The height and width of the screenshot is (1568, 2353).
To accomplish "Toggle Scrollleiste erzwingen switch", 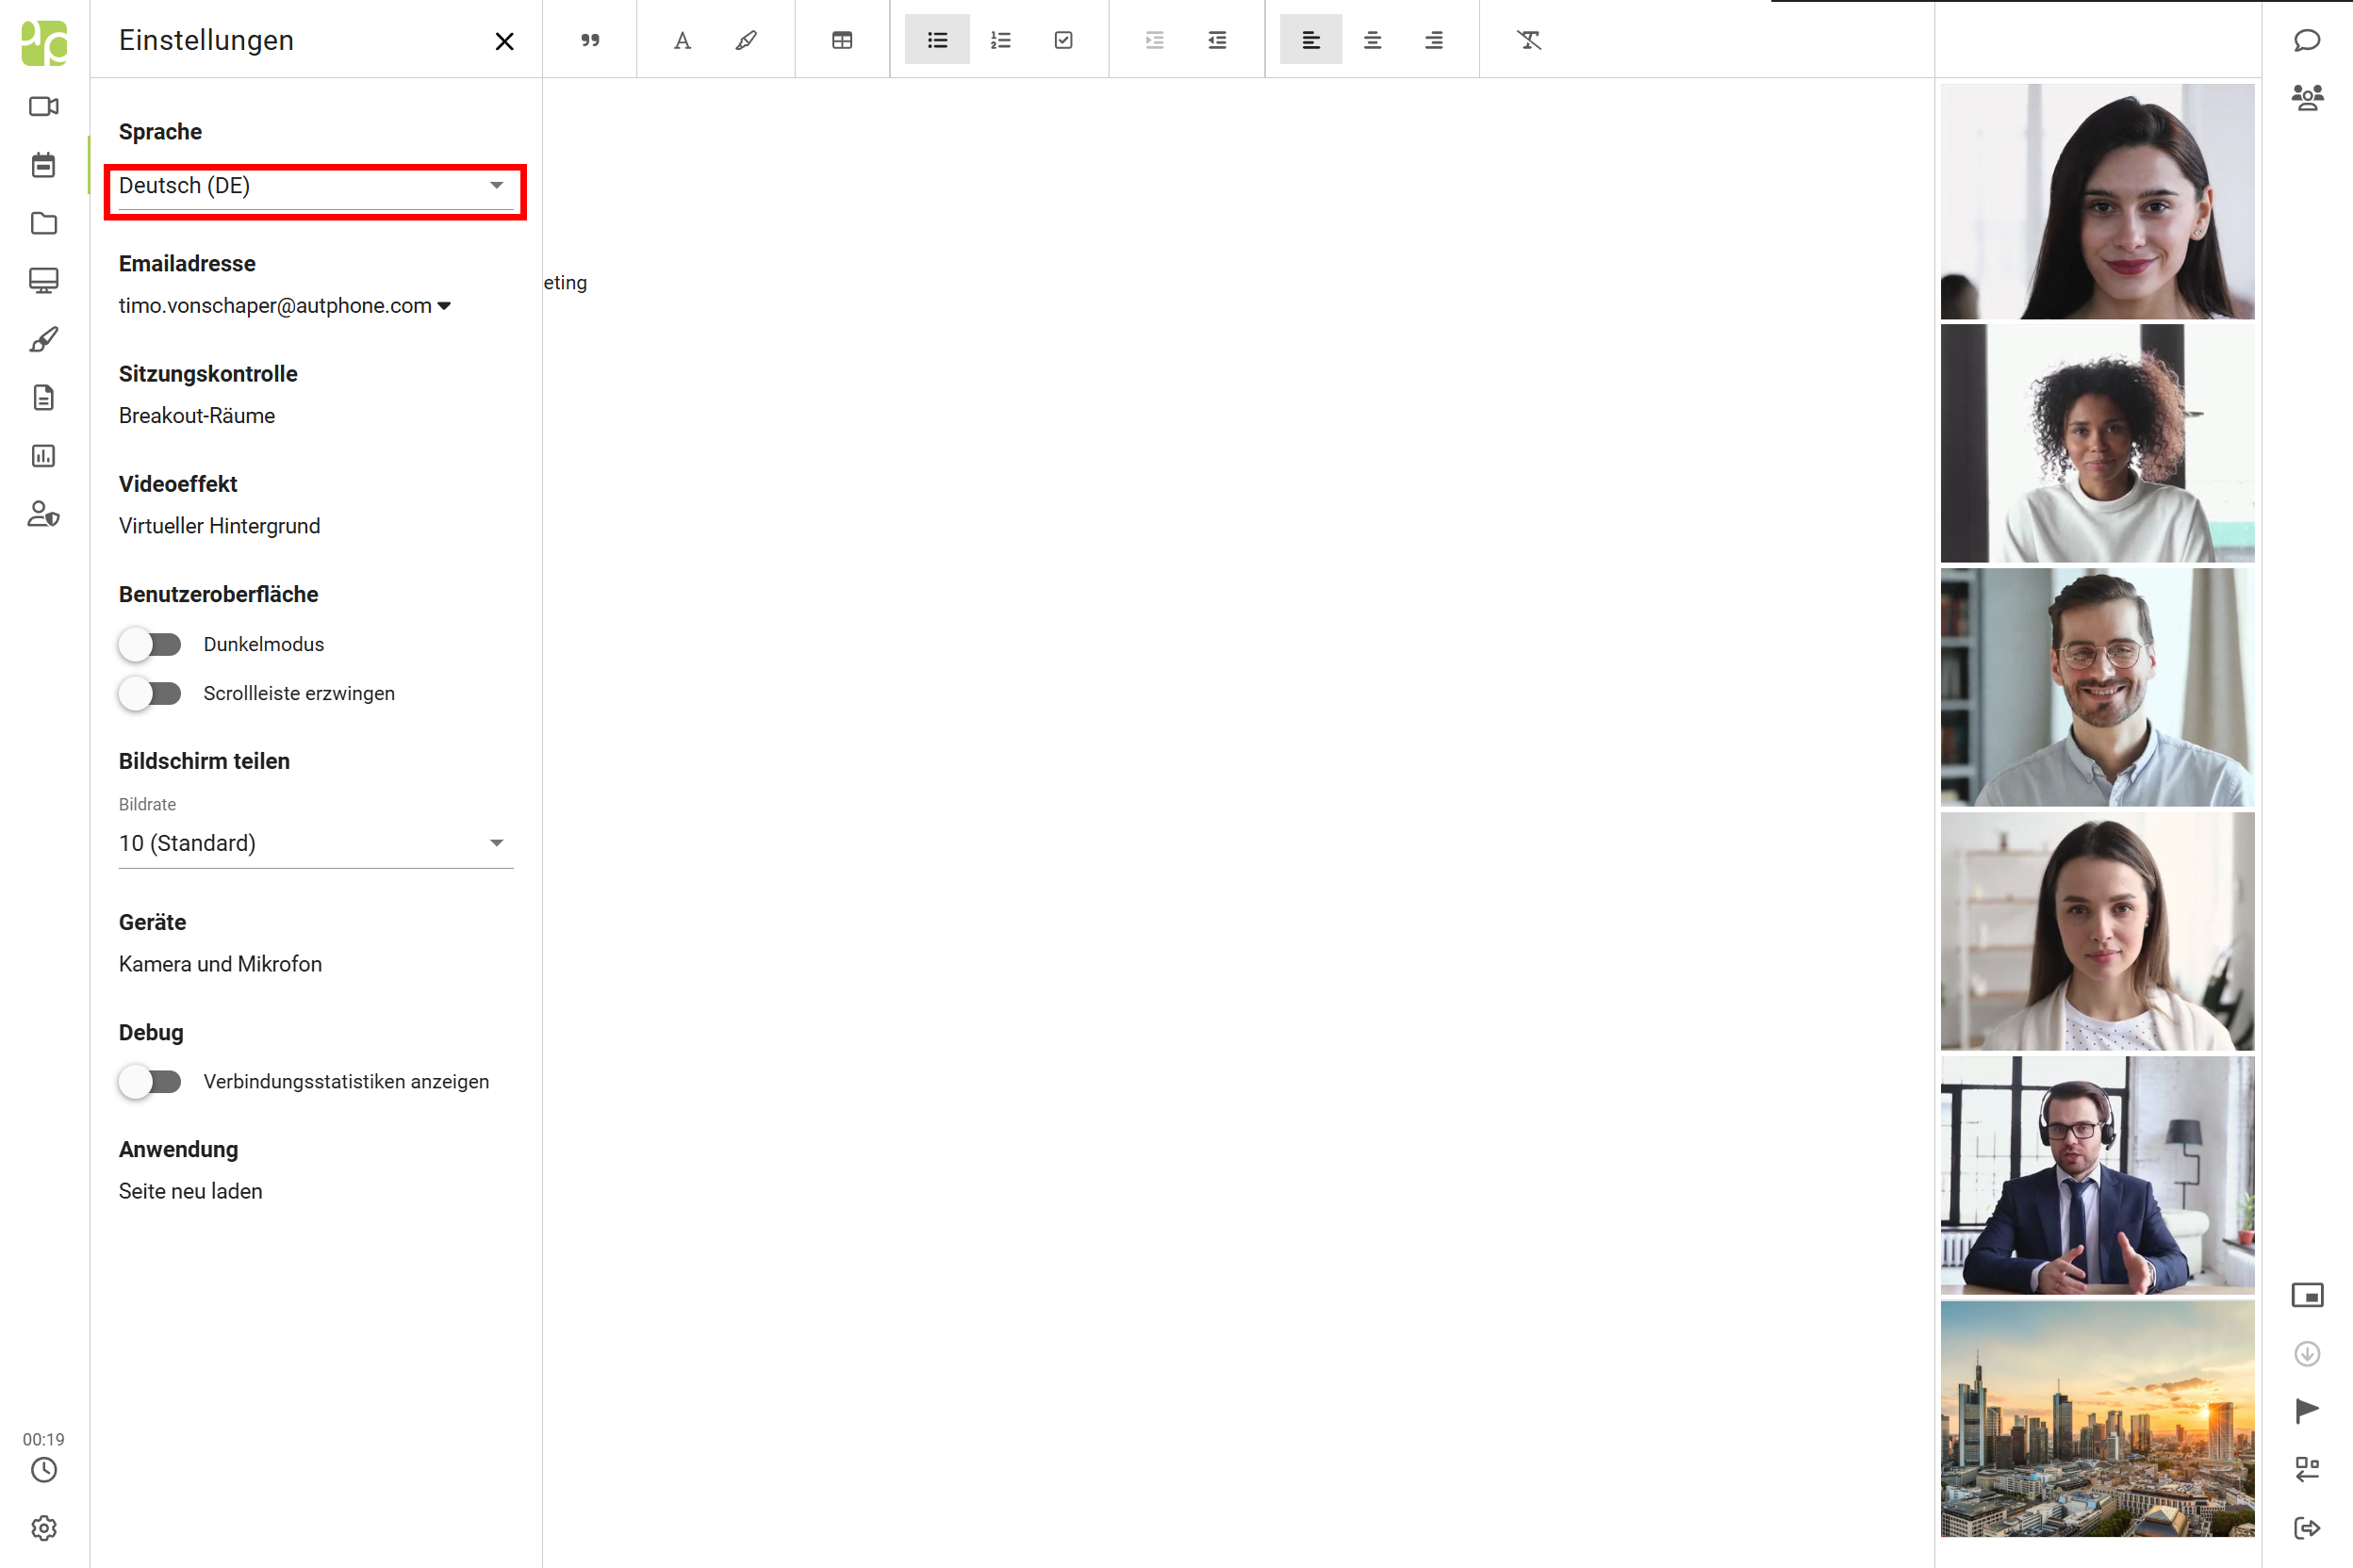I will tap(150, 693).
